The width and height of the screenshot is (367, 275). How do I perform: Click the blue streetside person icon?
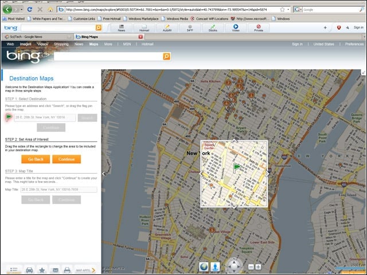[216, 266]
